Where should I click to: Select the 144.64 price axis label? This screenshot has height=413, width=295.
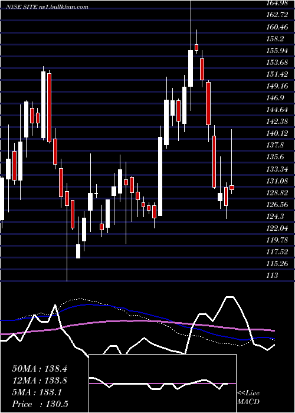point(277,110)
